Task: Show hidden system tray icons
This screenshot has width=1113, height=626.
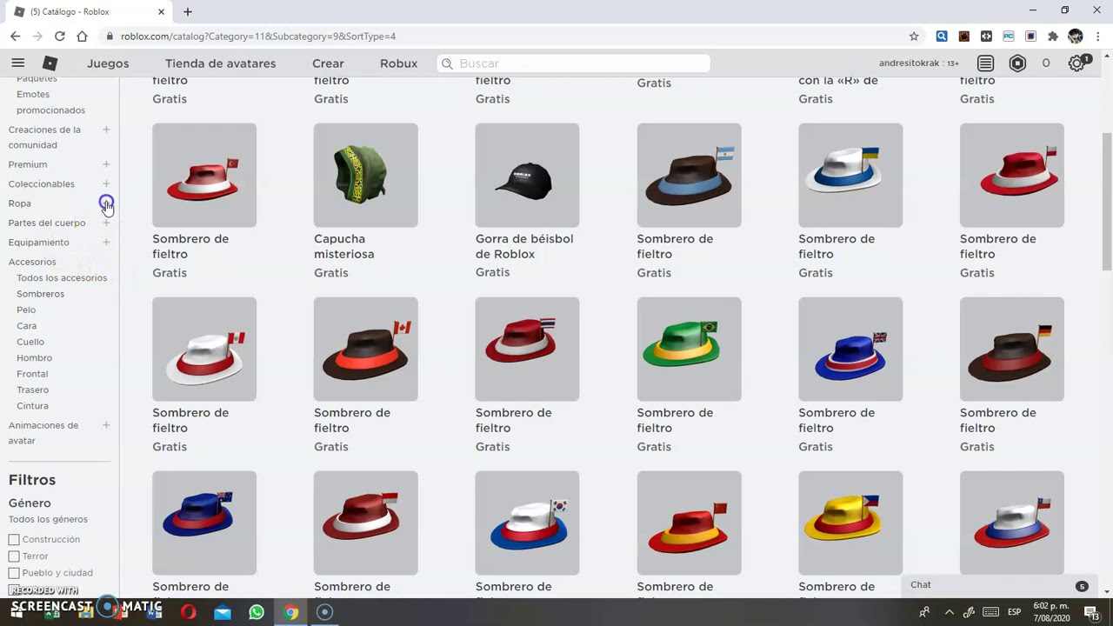Action: click(x=949, y=612)
